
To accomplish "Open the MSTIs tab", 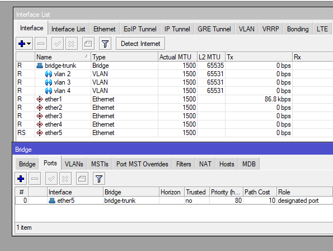I will [100, 164].
